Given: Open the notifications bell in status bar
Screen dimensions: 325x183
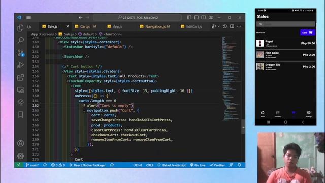Looking at the screenshot, I should point(239,165).
